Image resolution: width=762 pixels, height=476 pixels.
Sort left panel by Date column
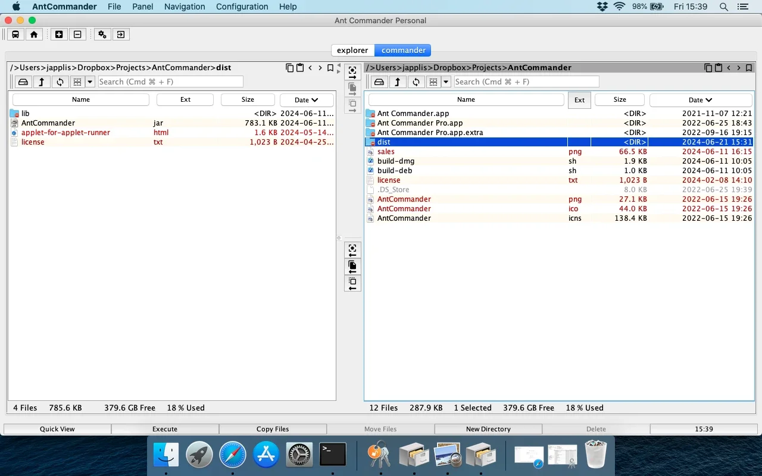[307, 100]
